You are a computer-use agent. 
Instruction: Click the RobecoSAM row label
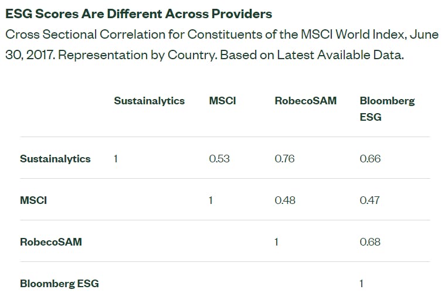click(x=51, y=241)
